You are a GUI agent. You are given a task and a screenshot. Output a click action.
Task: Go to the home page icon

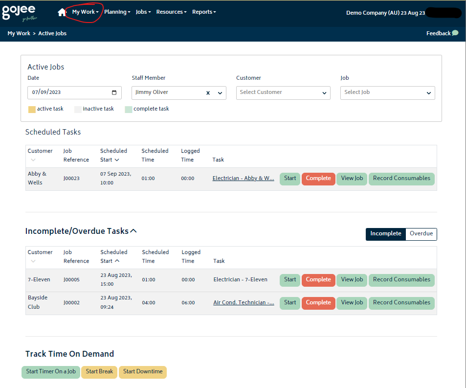pyautogui.click(x=62, y=12)
